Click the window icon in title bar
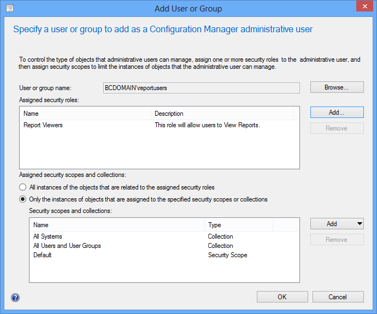 pyautogui.click(x=10, y=9)
